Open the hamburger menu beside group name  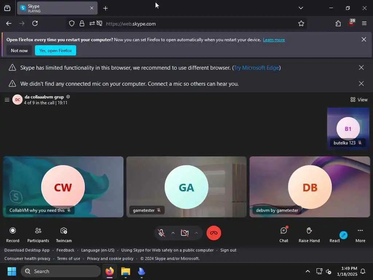(7, 100)
